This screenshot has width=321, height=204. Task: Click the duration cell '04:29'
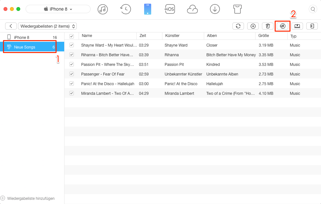[x=144, y=93]
